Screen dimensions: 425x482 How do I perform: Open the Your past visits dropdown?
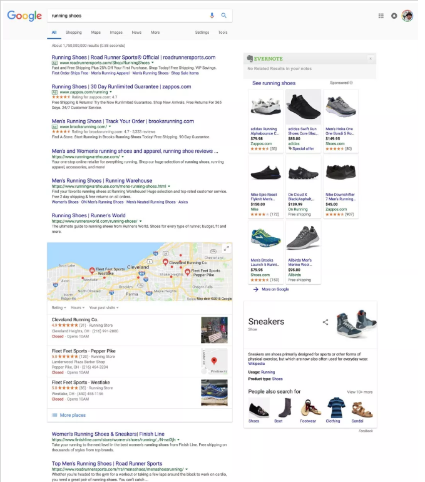[103, 308]
